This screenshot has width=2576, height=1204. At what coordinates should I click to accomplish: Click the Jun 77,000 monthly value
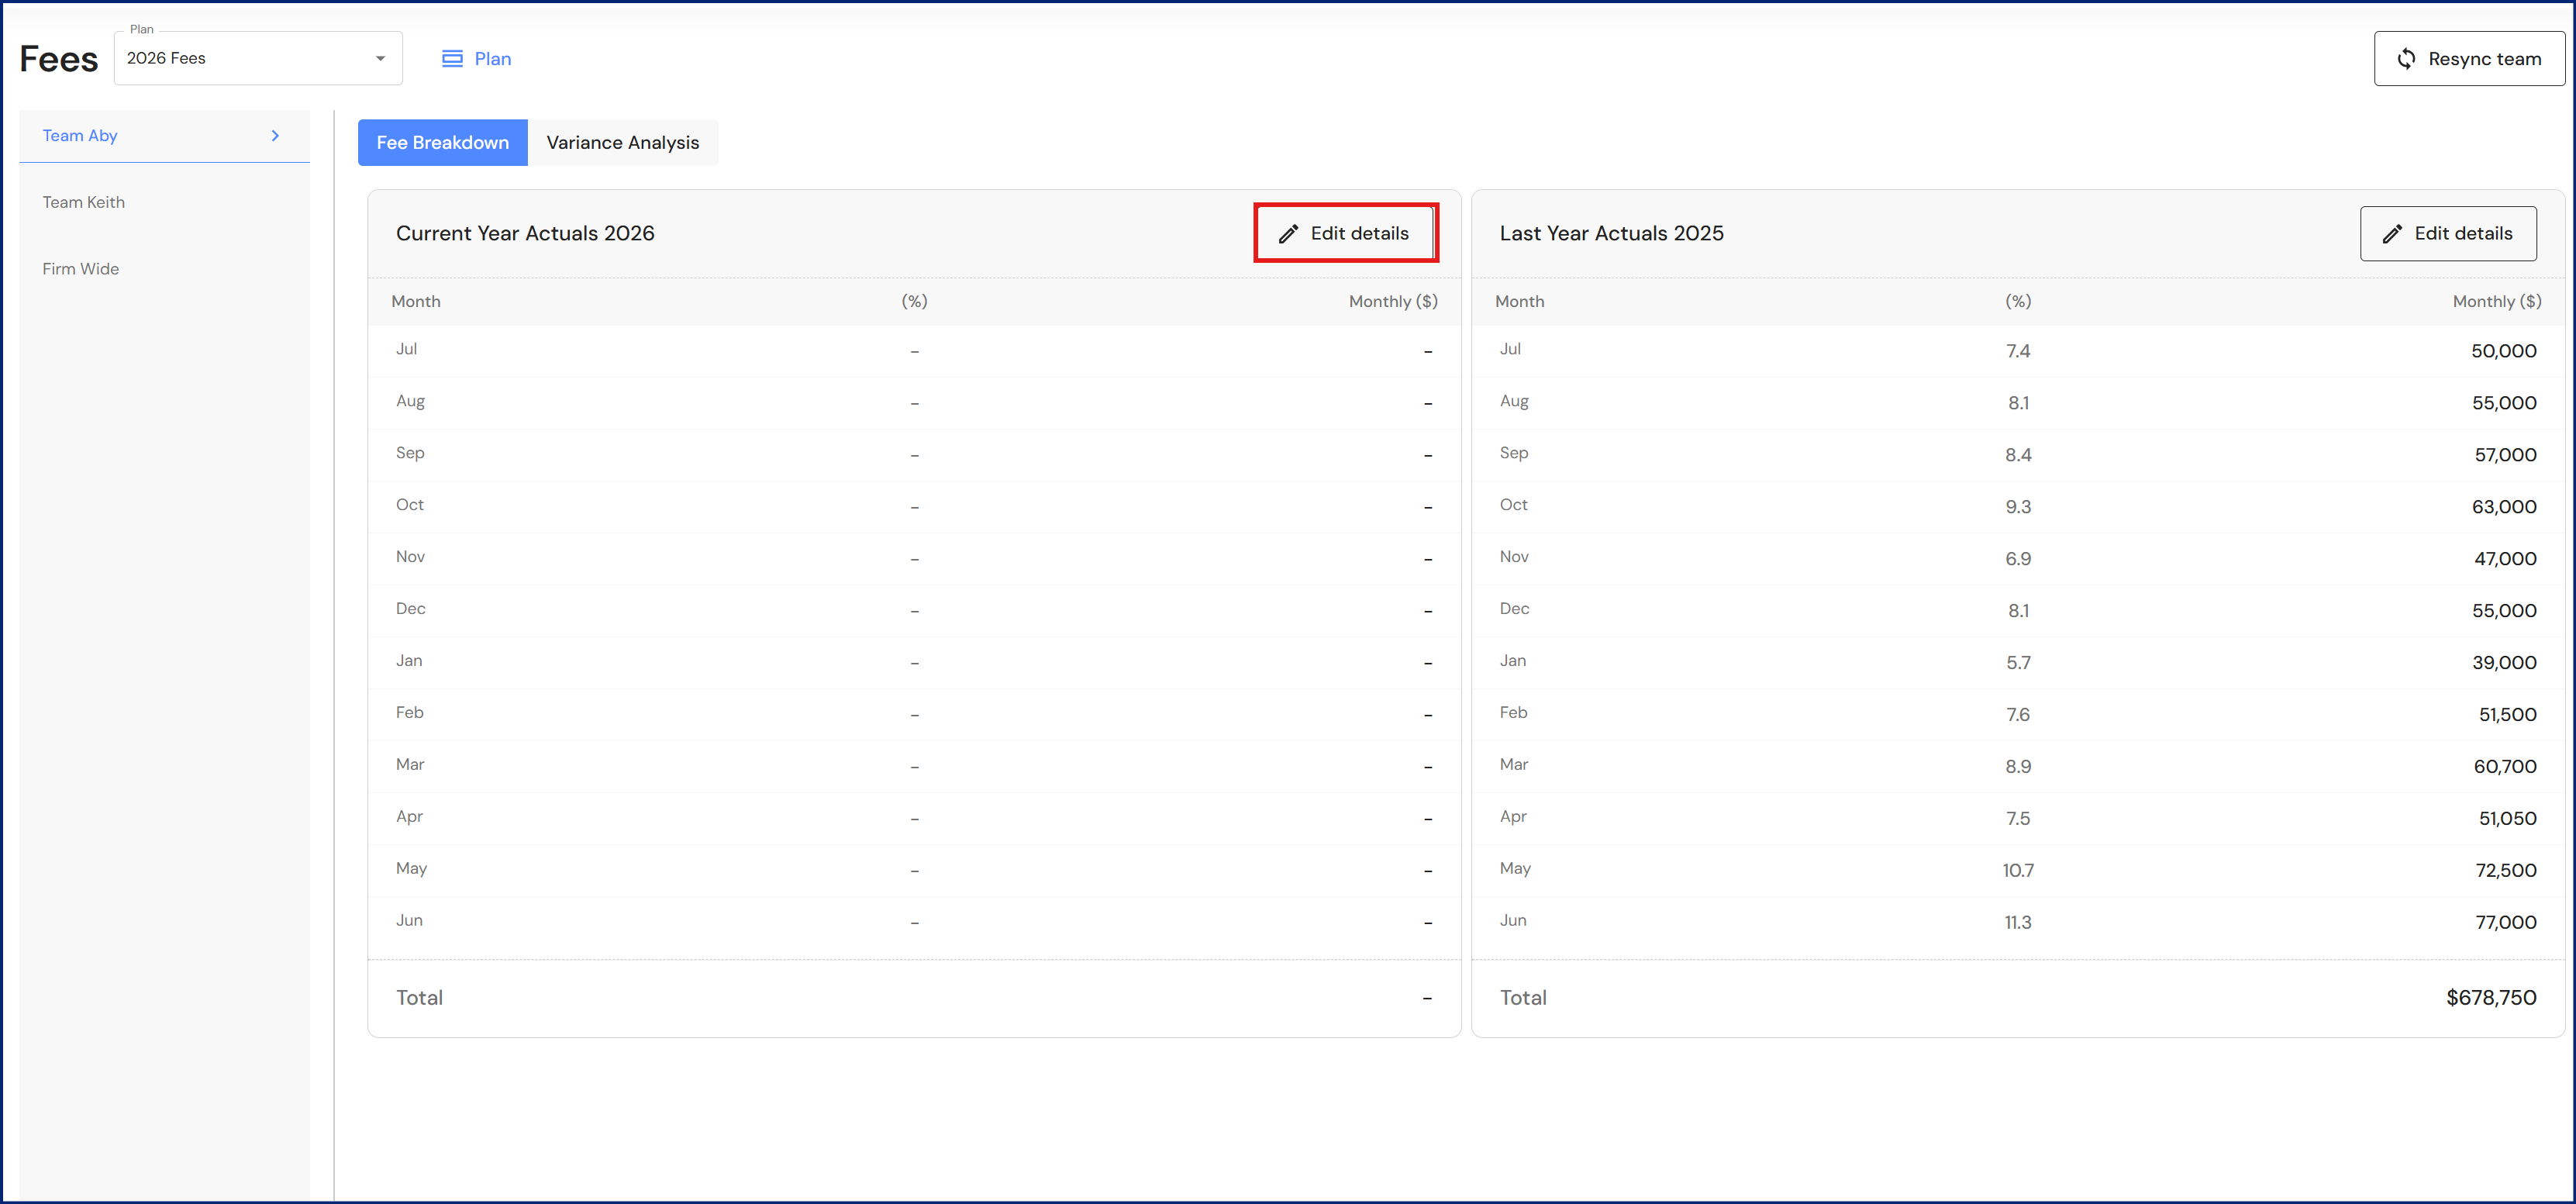click(x=2504, y=922)
